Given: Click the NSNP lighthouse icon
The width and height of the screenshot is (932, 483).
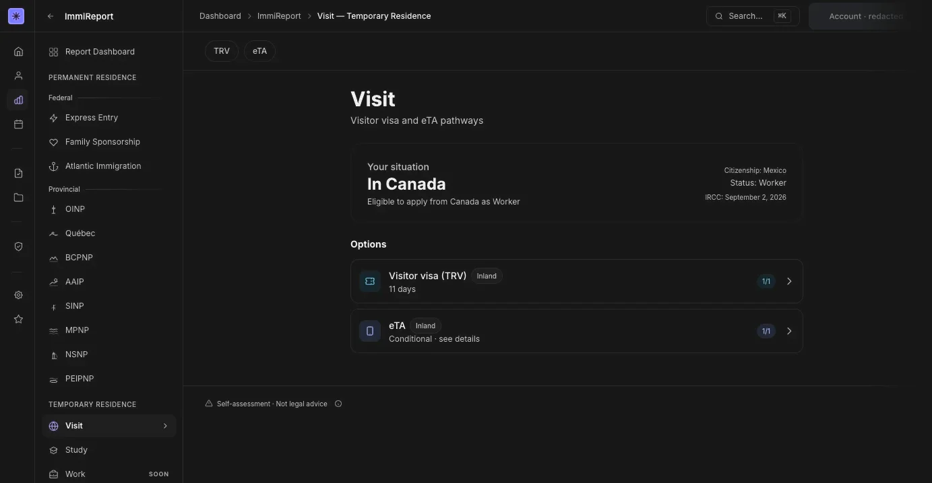Looking at the screenshot, I should point(53,355).
